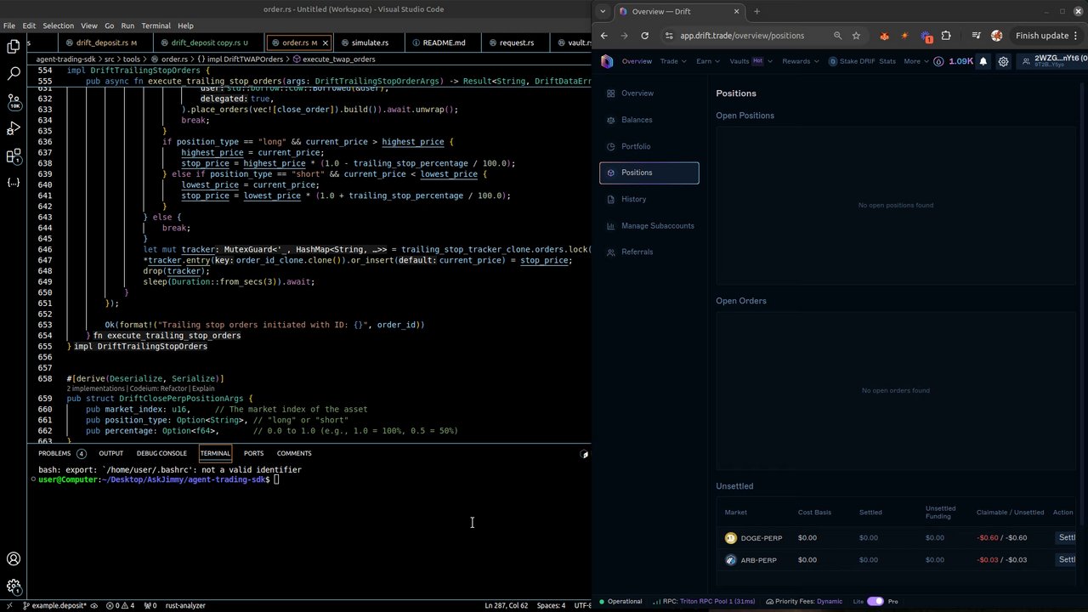1088x612 pixels.
Task: Open Drift settings gear icon
Action: pyautogui.click(x=1003, y=61)
